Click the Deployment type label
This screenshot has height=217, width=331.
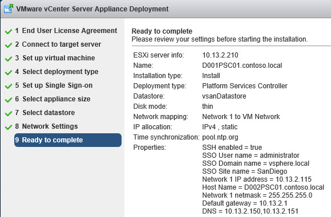(x=160, y=86)
